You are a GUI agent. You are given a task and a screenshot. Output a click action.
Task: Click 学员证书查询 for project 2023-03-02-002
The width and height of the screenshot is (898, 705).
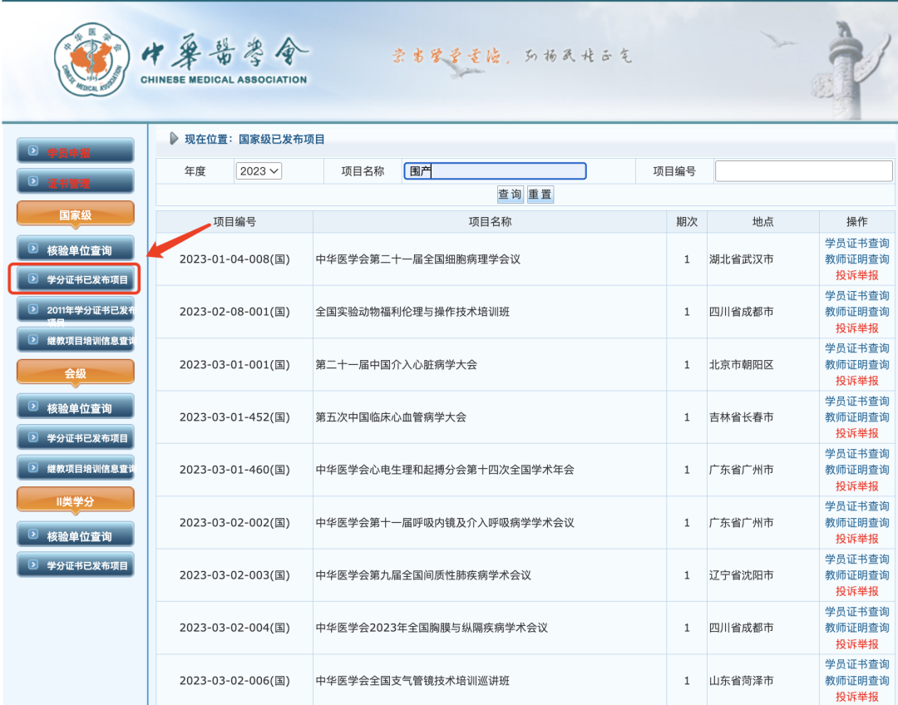click(856, 506)
